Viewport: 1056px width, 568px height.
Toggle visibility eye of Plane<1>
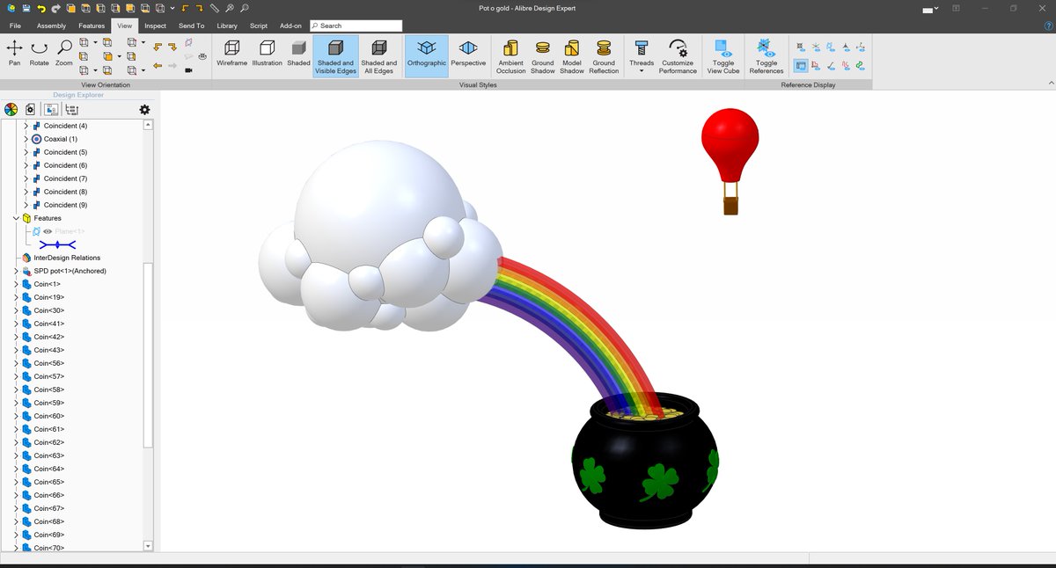point(48,231)
